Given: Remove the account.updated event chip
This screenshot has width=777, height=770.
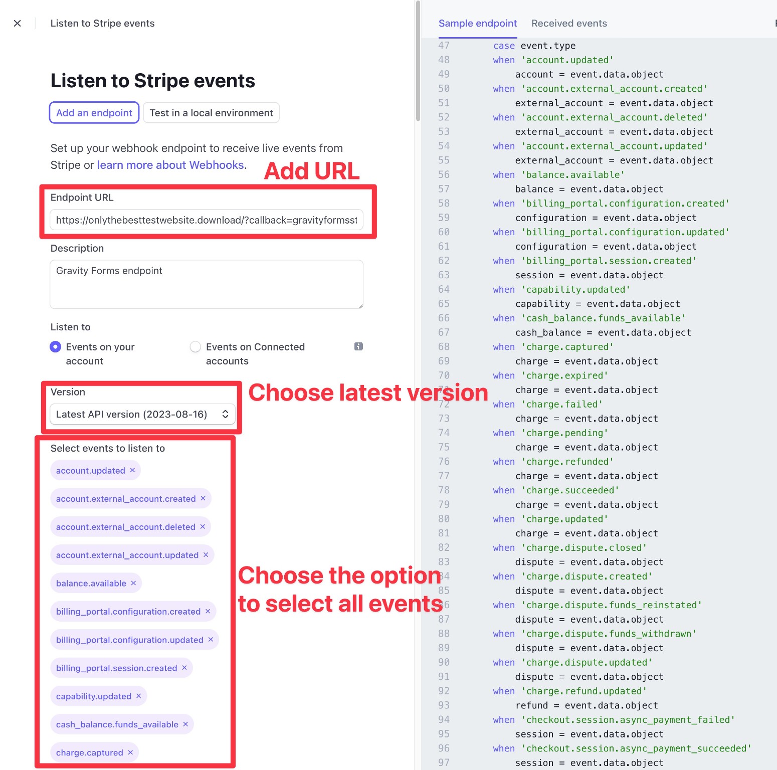Looking at the screenshot, I should (132, 470).
